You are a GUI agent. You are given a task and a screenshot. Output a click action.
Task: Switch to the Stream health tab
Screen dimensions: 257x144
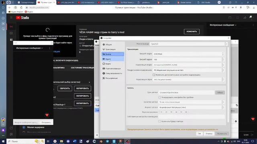(x=82, y=68)
